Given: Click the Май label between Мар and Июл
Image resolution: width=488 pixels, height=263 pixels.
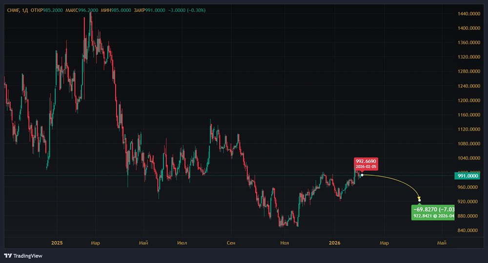Looking at the screenshot, I should pyautogui.click(x=143, y=243).
